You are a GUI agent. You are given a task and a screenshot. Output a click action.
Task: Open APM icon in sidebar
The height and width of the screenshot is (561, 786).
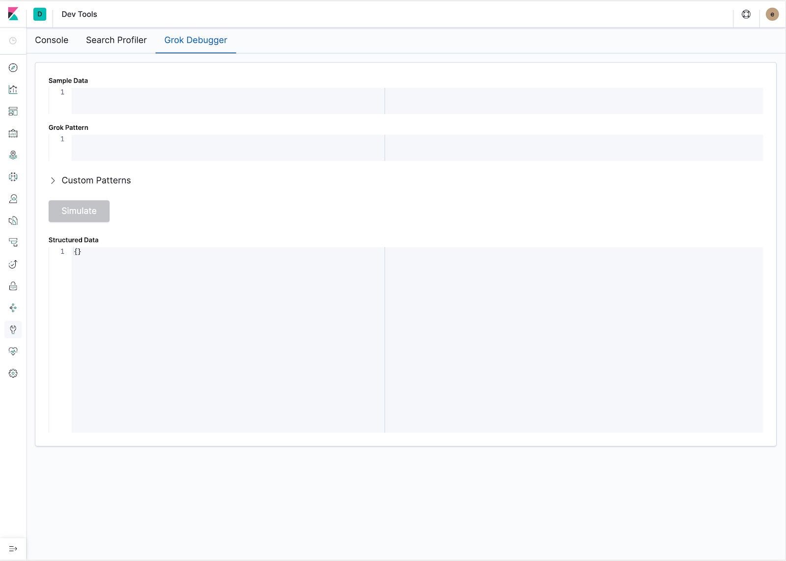[13, 242]
